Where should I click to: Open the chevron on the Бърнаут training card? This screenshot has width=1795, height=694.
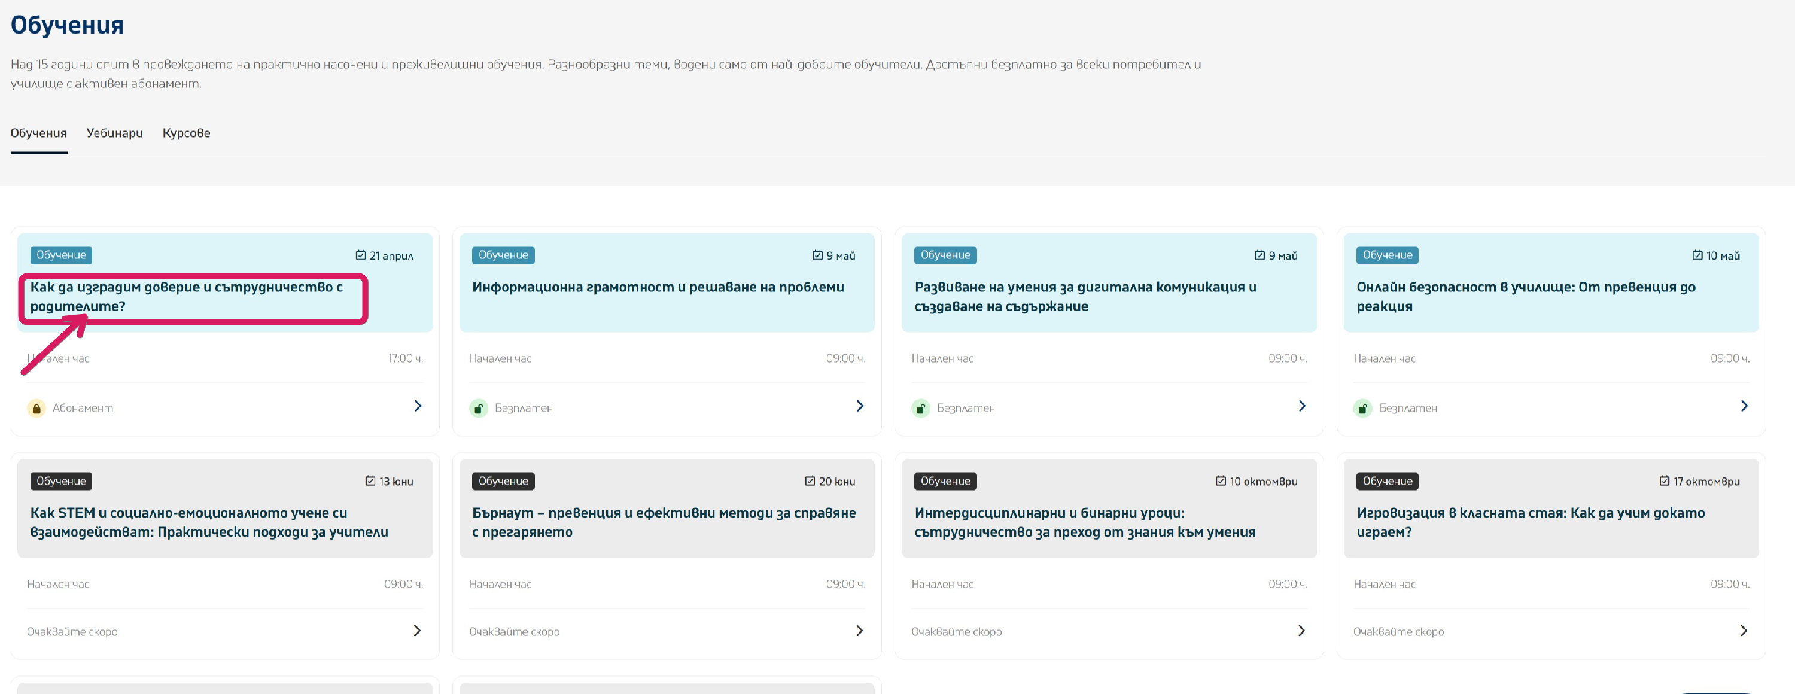click(x=859, y=631)
